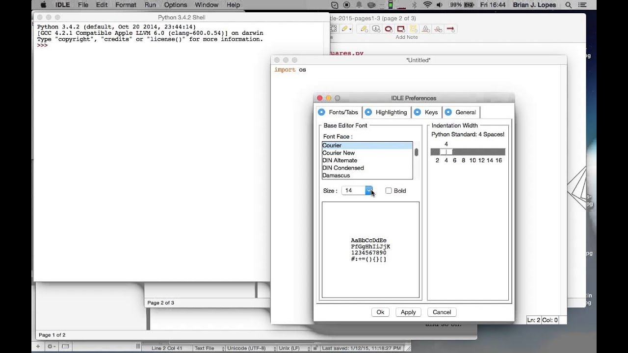Close the IDLE Preferences window
Image resolution: width=628 pixels, height=353 pixels.
pos(320,98)
